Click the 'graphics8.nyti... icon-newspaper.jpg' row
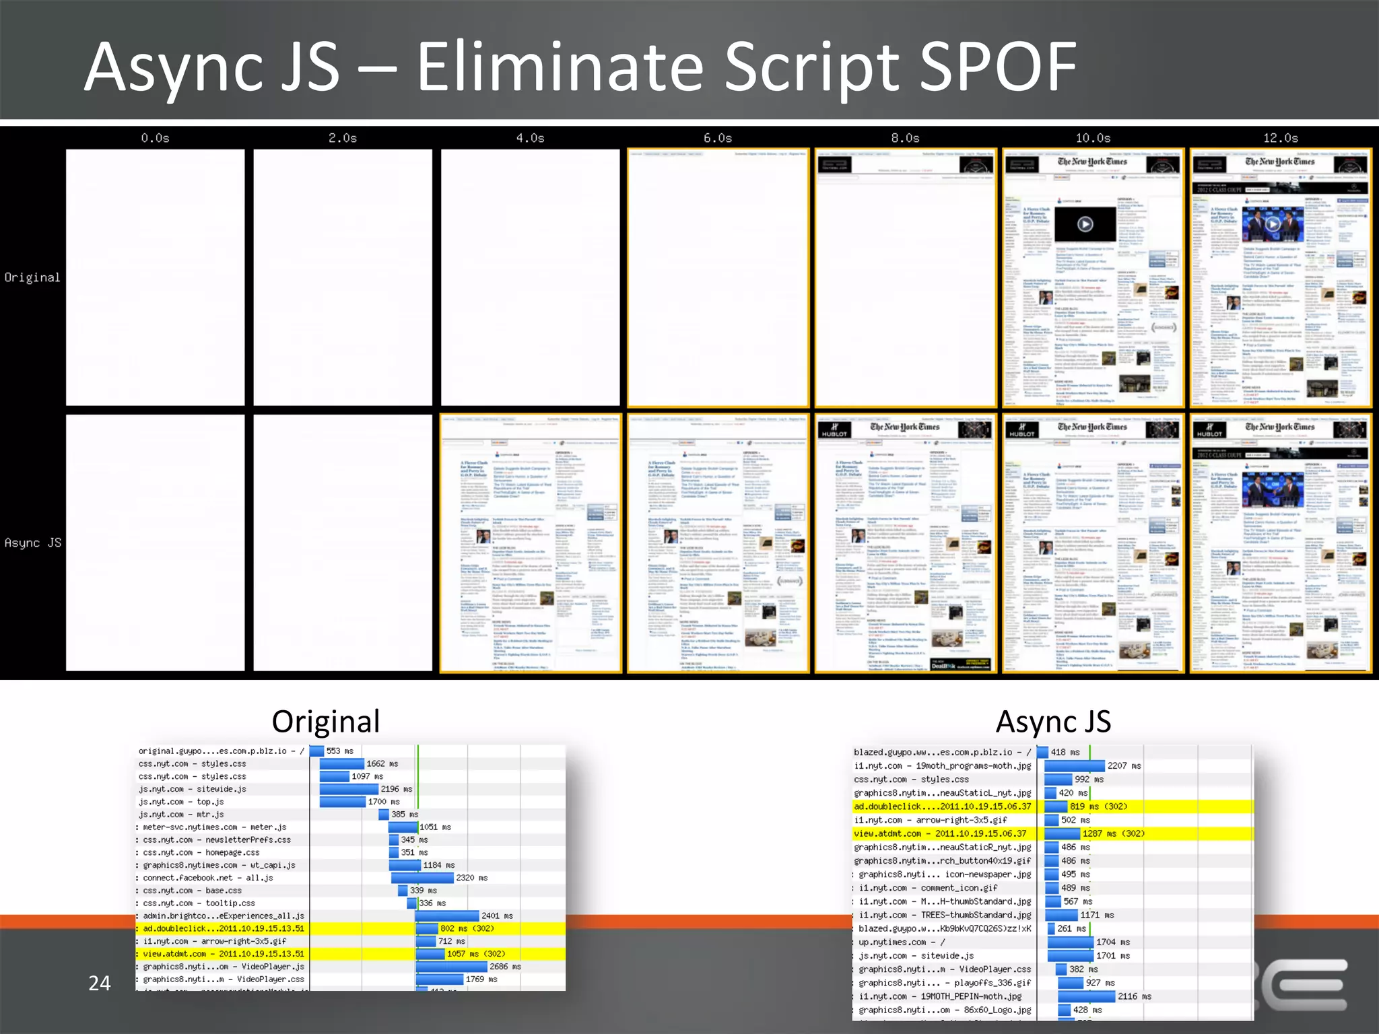Image resolution: width=1379 pixels, height=1034 pixels. [x=1052, y=874]
